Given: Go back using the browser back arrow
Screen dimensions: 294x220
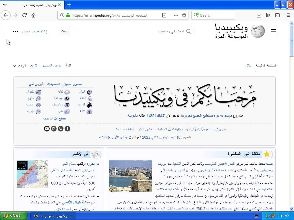Looking at the screenshot, I should click(6, 15).
